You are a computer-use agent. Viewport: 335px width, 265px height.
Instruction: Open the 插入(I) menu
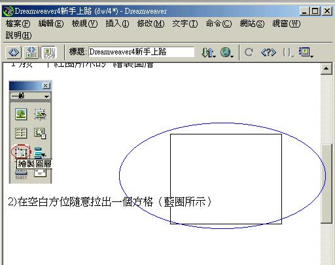pos(117,24)
